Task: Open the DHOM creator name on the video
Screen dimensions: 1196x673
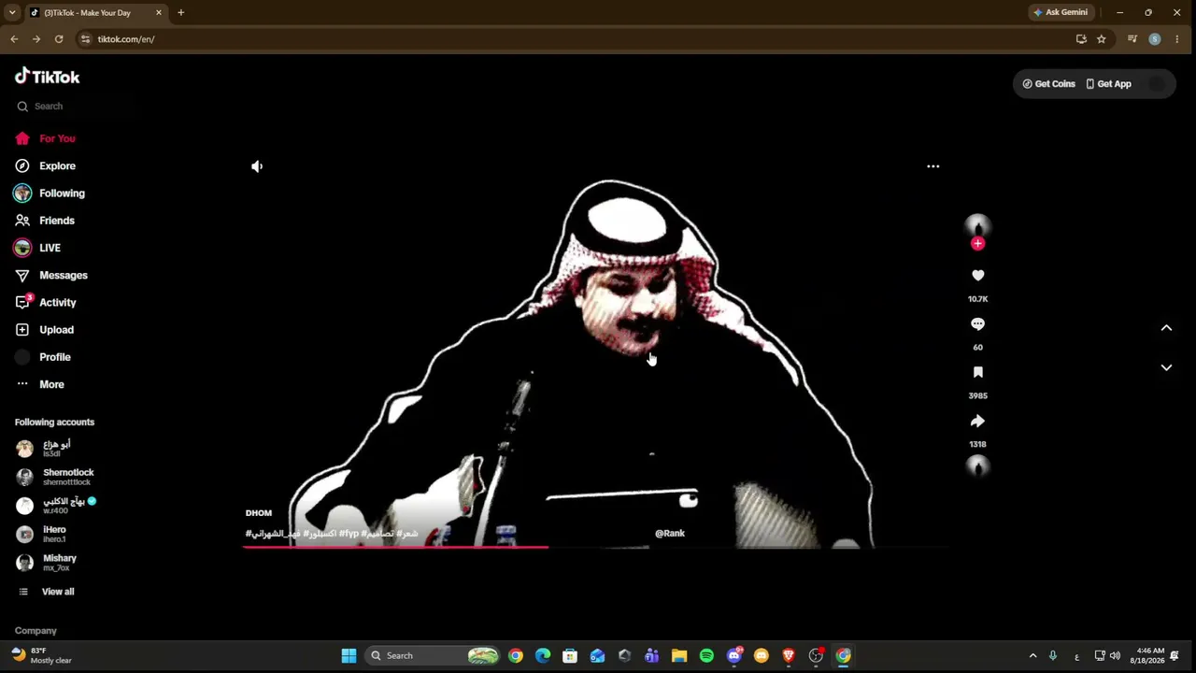Action: [259, 513]
